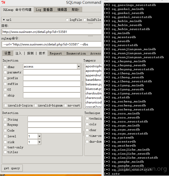169x176 pixels.
Task: Select the bulkFile radio button
Action: click(x=85, y=20)
